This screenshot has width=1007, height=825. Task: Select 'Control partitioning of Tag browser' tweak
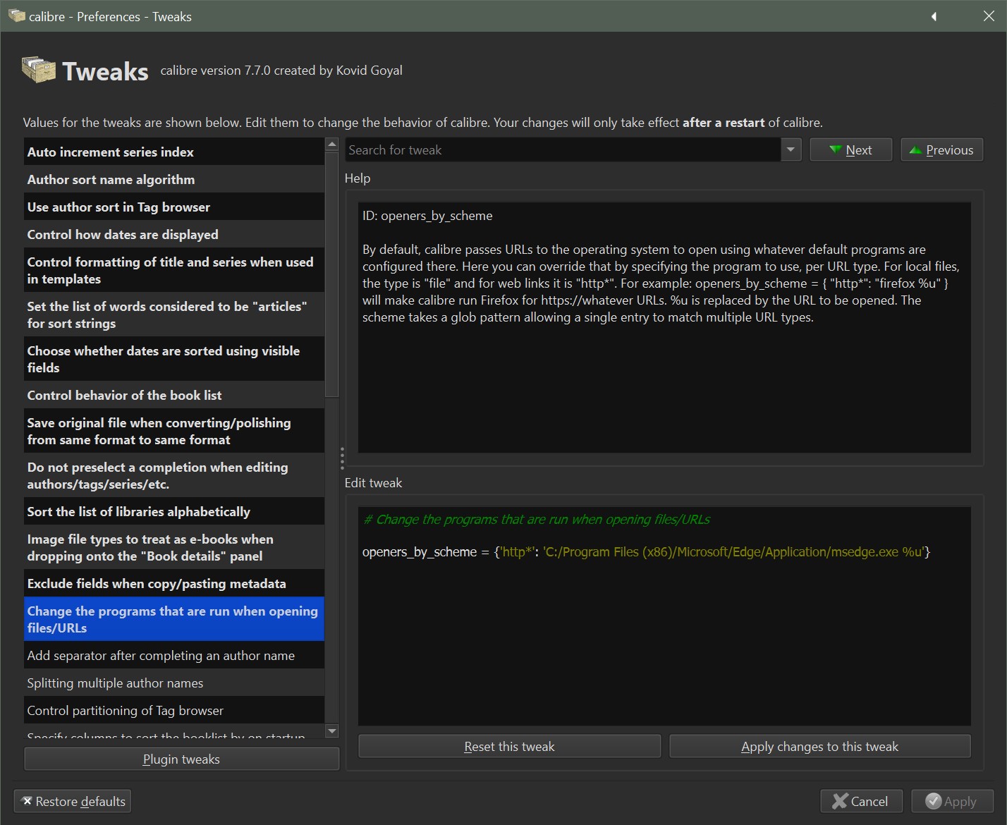[x=174, y=710]
